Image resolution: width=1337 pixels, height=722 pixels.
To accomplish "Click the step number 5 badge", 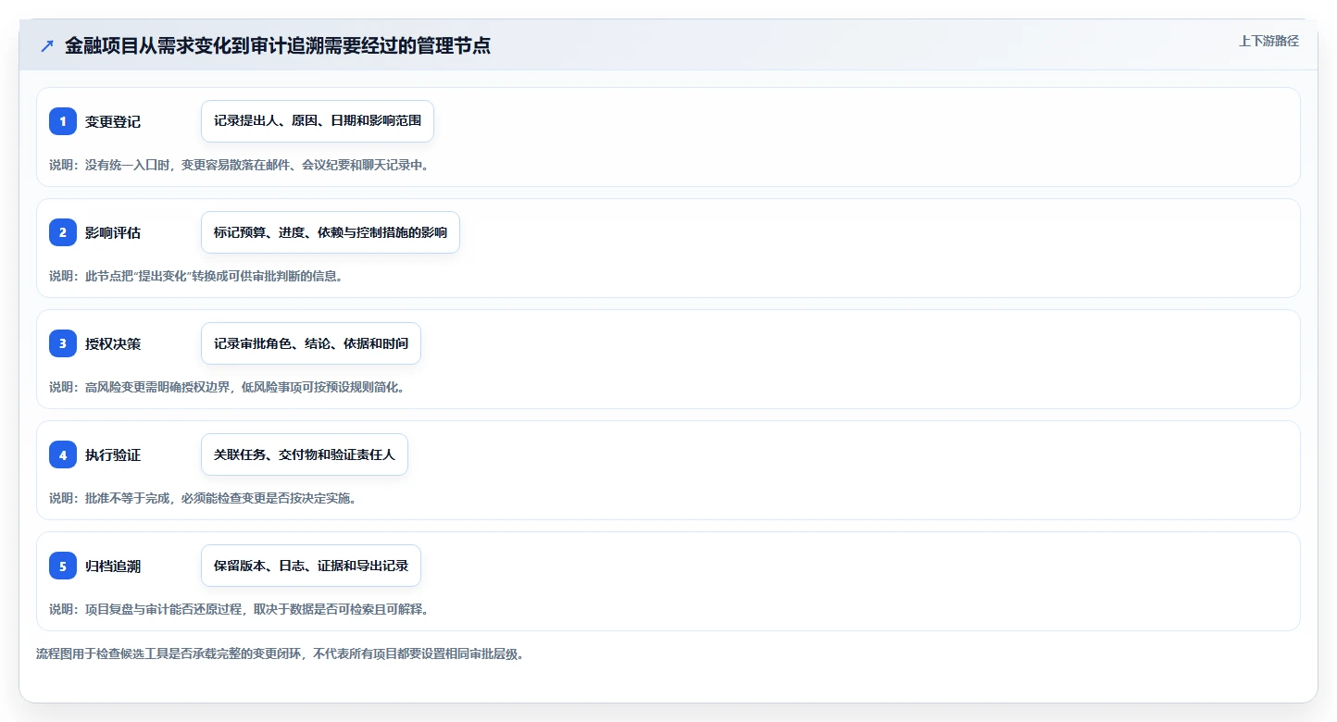I will click(63, 566).
